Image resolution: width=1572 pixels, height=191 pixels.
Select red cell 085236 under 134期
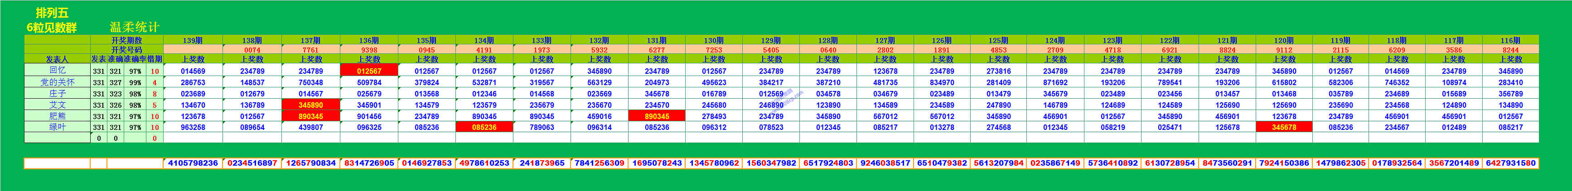pos(484,128)
